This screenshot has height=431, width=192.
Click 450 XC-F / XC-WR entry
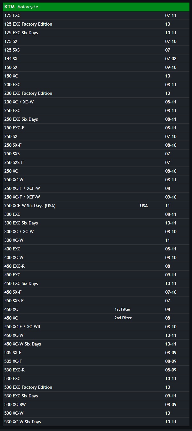(x=22, y=327)
